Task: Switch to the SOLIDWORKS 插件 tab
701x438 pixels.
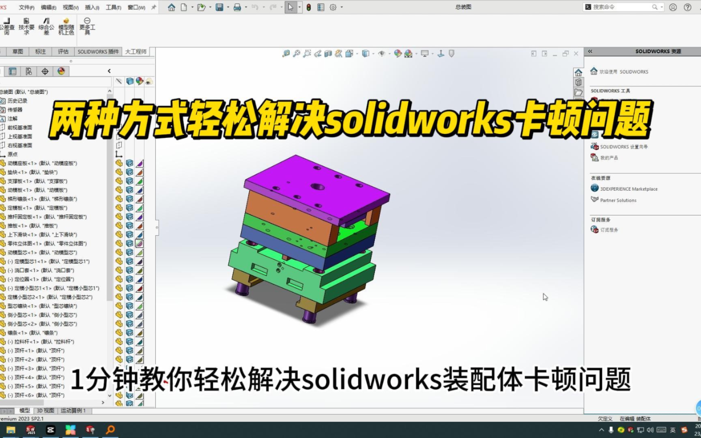Action: [x=98, y=52]
